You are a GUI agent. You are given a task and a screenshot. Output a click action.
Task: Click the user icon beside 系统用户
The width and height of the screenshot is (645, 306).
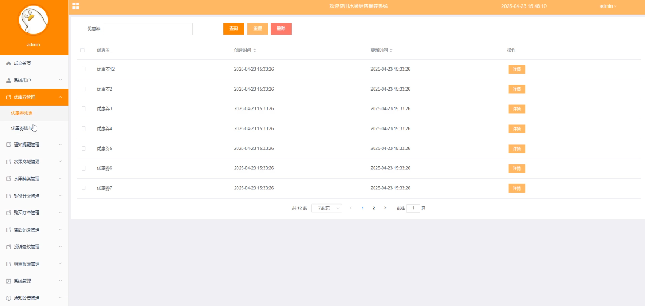click(9, 80)
